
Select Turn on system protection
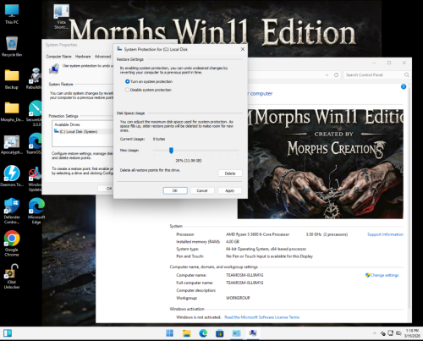[149, 81]
